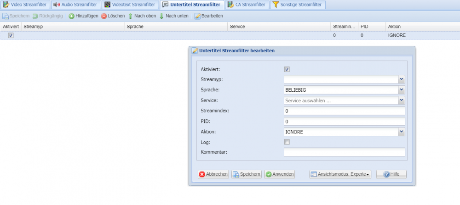Open Sonstige Streamfilter tab
The image size is (460, 205).
pyautogui.click(x=298, y=5)
